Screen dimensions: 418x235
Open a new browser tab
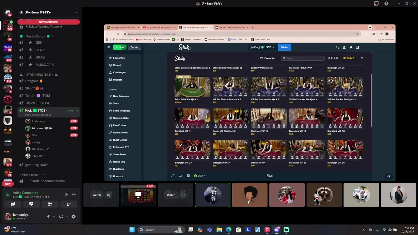coord(252,27)
